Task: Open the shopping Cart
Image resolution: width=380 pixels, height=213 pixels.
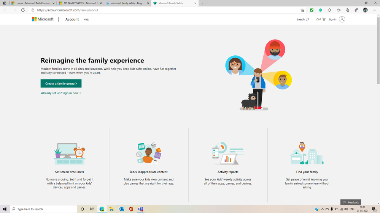Action: click(x=321, y=19)
